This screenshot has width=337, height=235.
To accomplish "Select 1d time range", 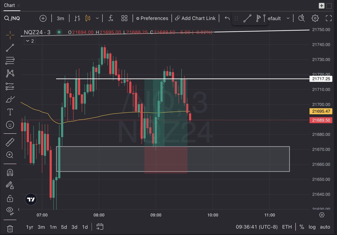I will 85,227.
